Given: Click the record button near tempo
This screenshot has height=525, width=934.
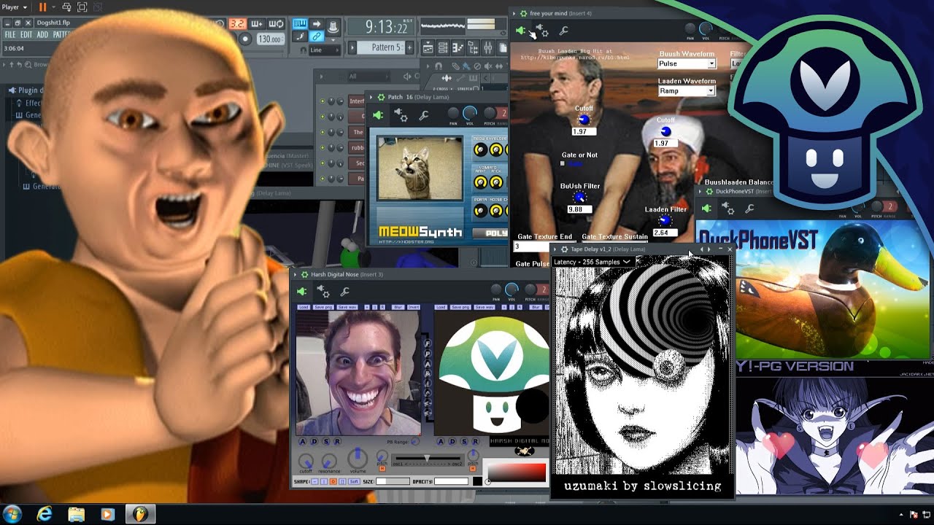Looking at the screenshot, I should point(245,39).
